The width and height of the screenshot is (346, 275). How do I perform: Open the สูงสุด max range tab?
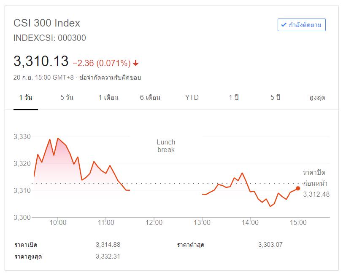point(317,98)
